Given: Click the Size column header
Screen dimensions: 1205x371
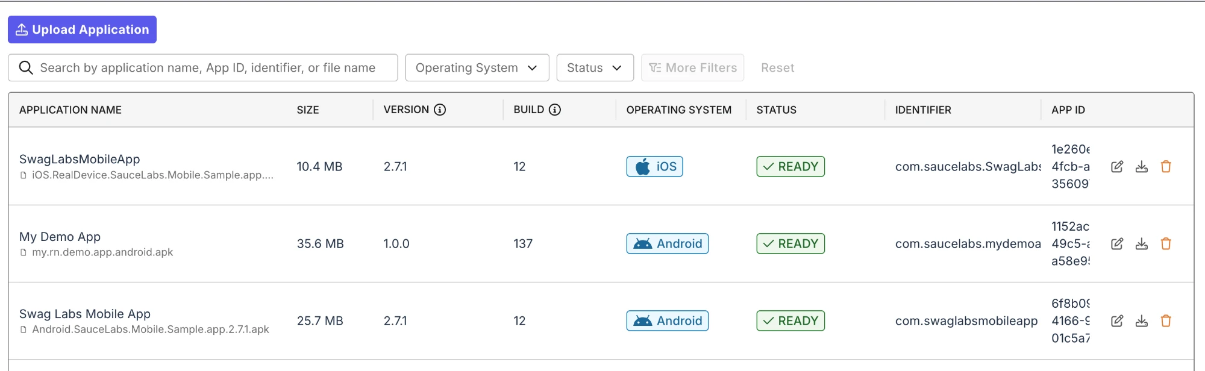Looking at the screenshot, I should [x=308, y=110].
